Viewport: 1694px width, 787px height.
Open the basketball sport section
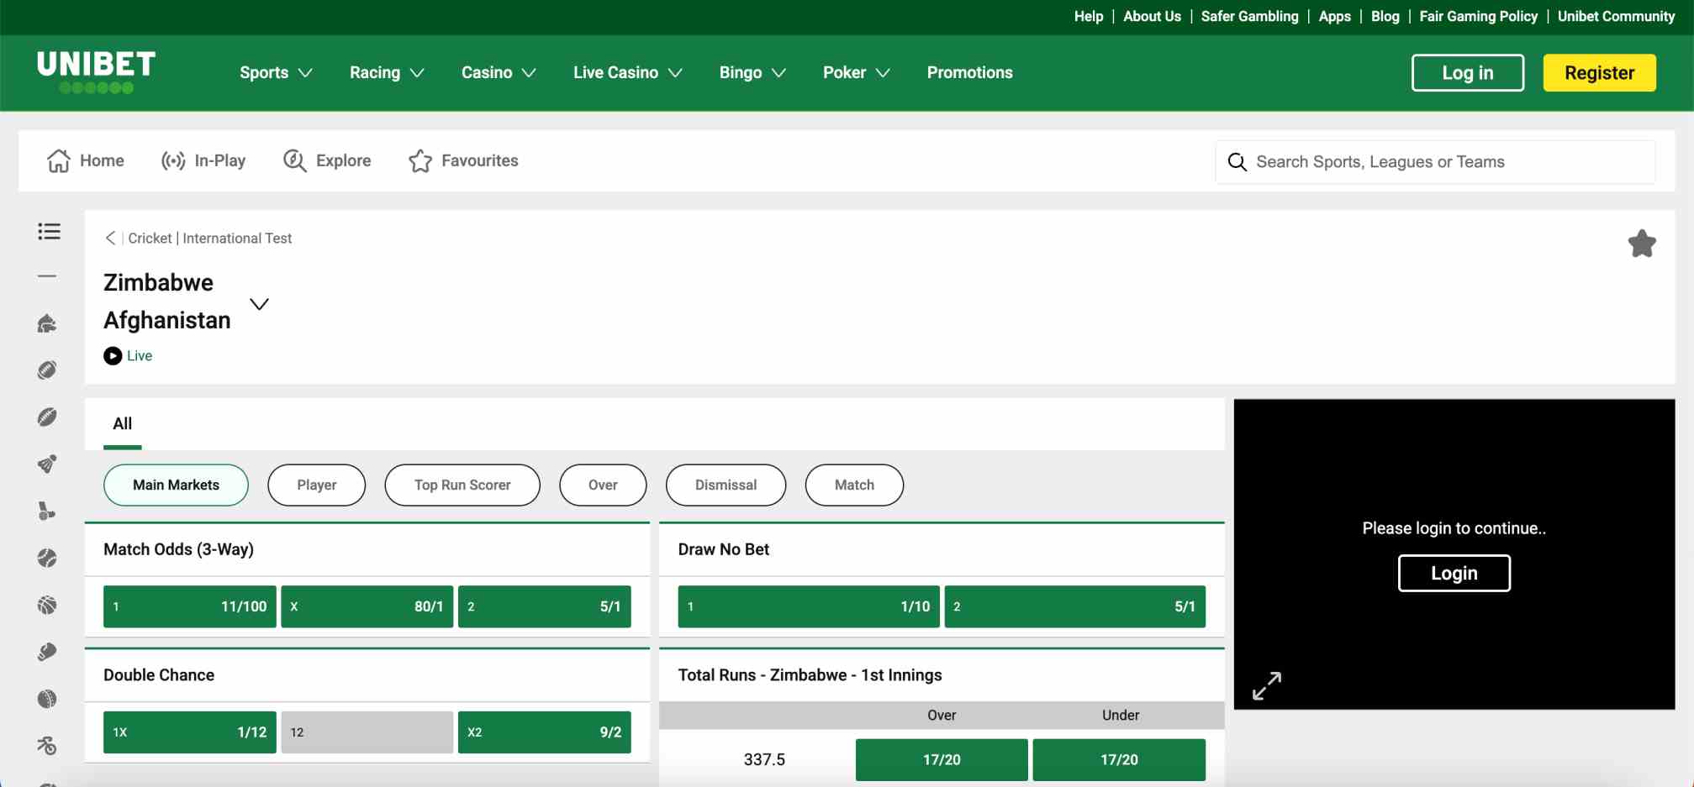pyautogui.click(x=49, y=604)
